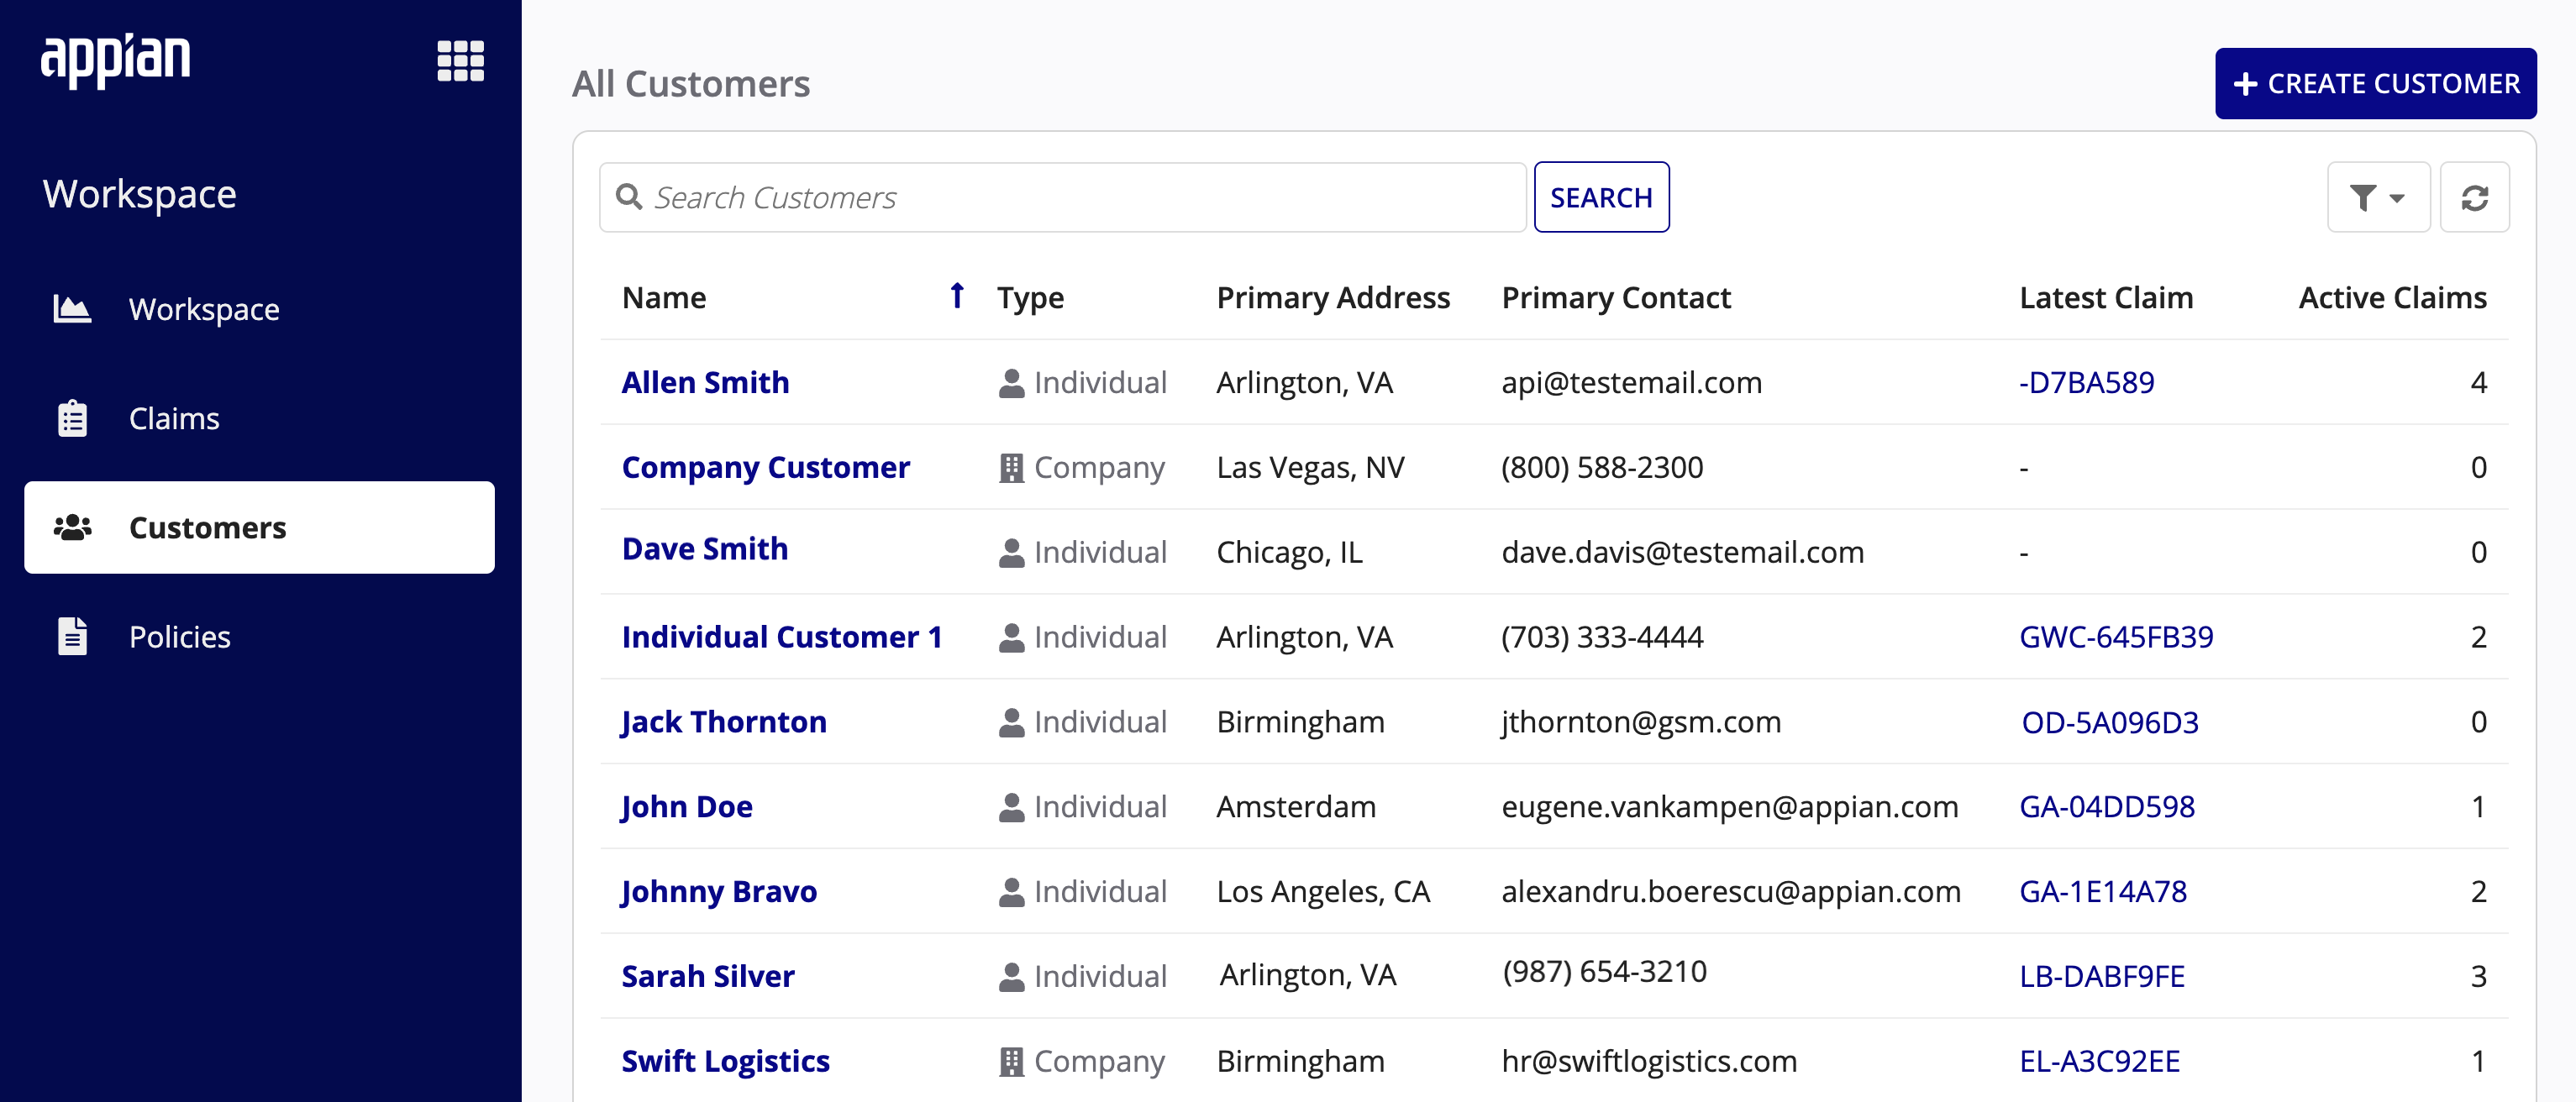Click phone number (800) 588-2300
Screen dimensions: 2576x1102
[1601, 467]
